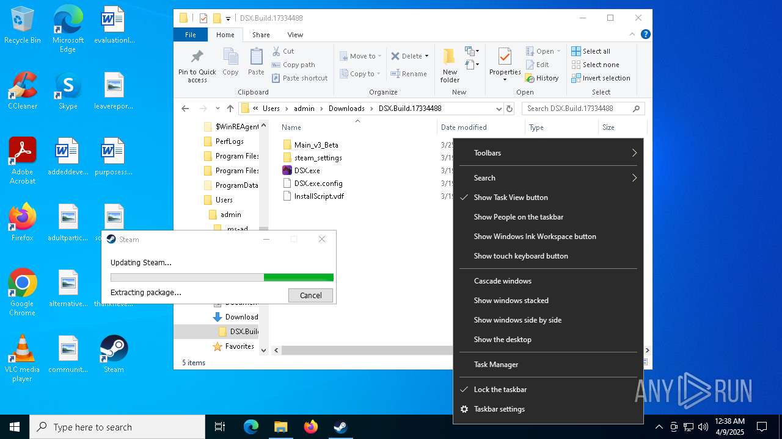The image size is (782, 439).
Task: Click Explorer horizontal scrollbar
Action: point(367,351)
